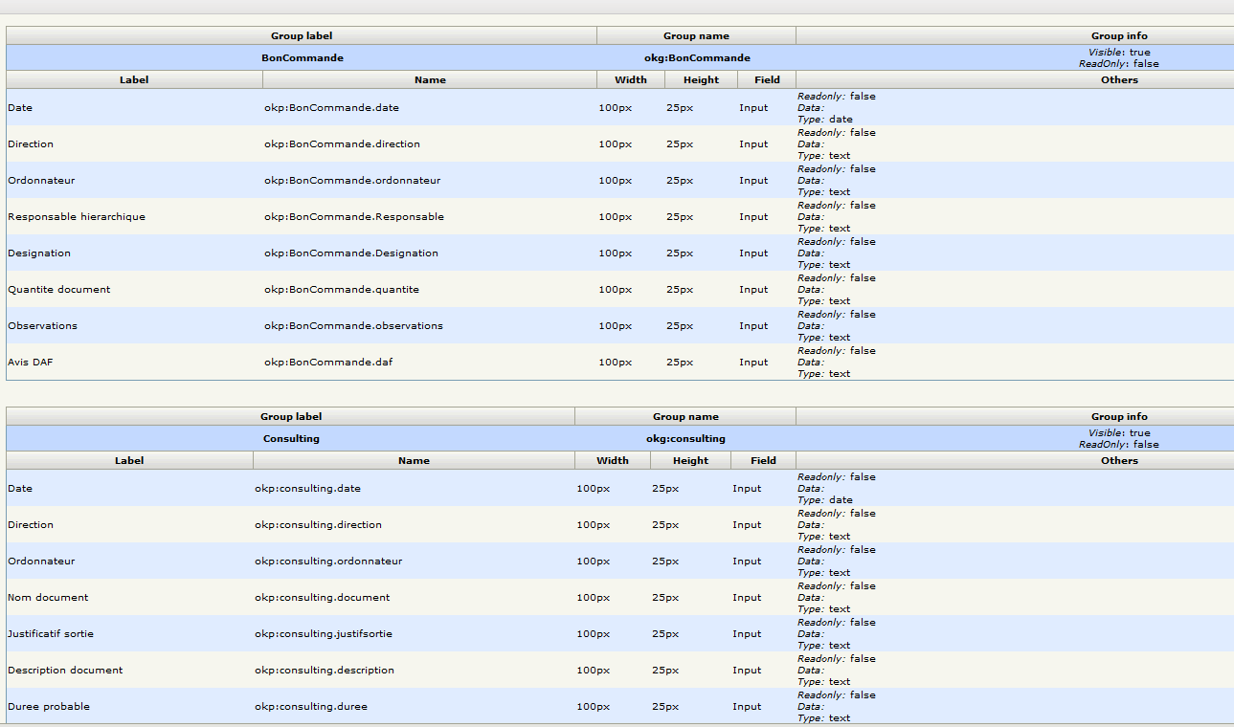Select the Avis DAF label
The width and height of the screenshot is (1234, 727).
click(x=29, y=363)
